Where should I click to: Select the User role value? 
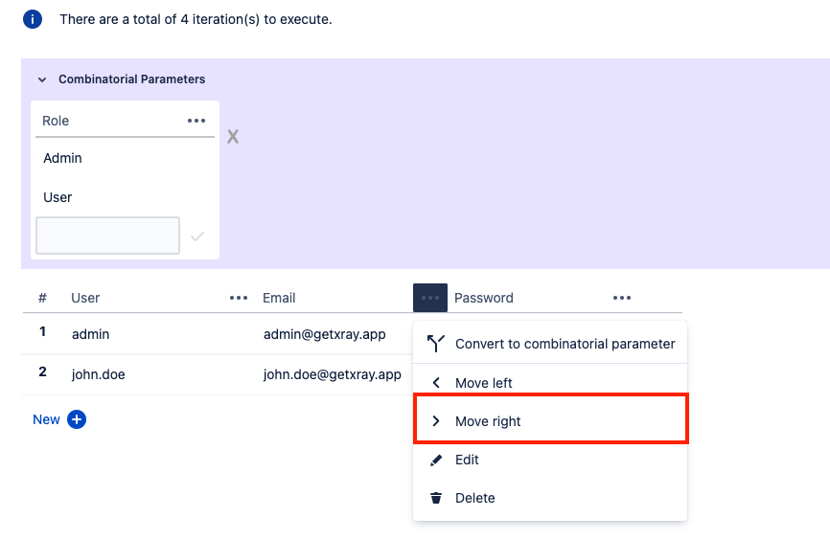58,197
